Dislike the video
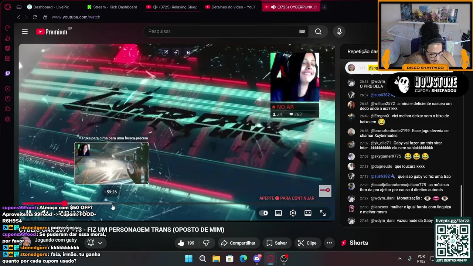Viewport: 473px width, 266px height. (x=207, y=243)
